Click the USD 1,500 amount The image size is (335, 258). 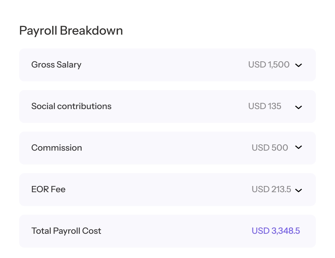[269, 65]
